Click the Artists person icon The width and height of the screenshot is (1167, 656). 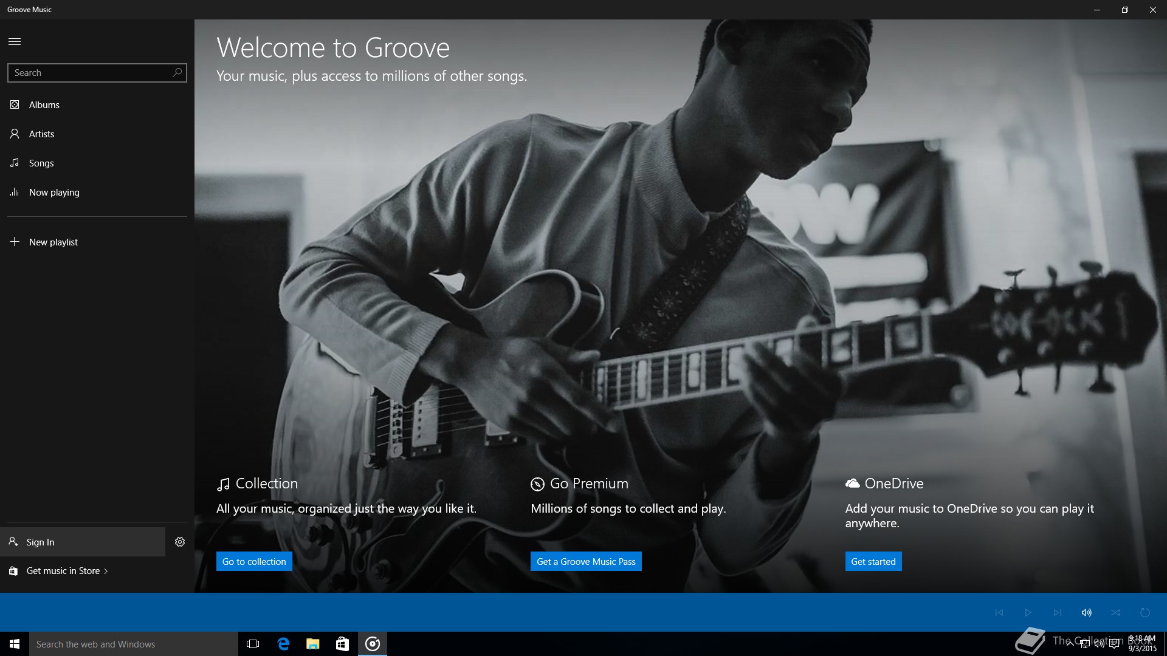(x=15, y=134)
